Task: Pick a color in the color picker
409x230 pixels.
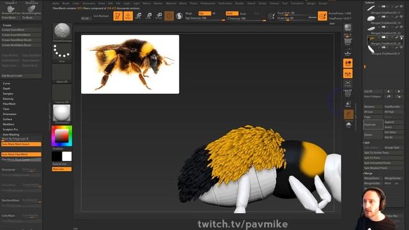Action: (62, 135)
